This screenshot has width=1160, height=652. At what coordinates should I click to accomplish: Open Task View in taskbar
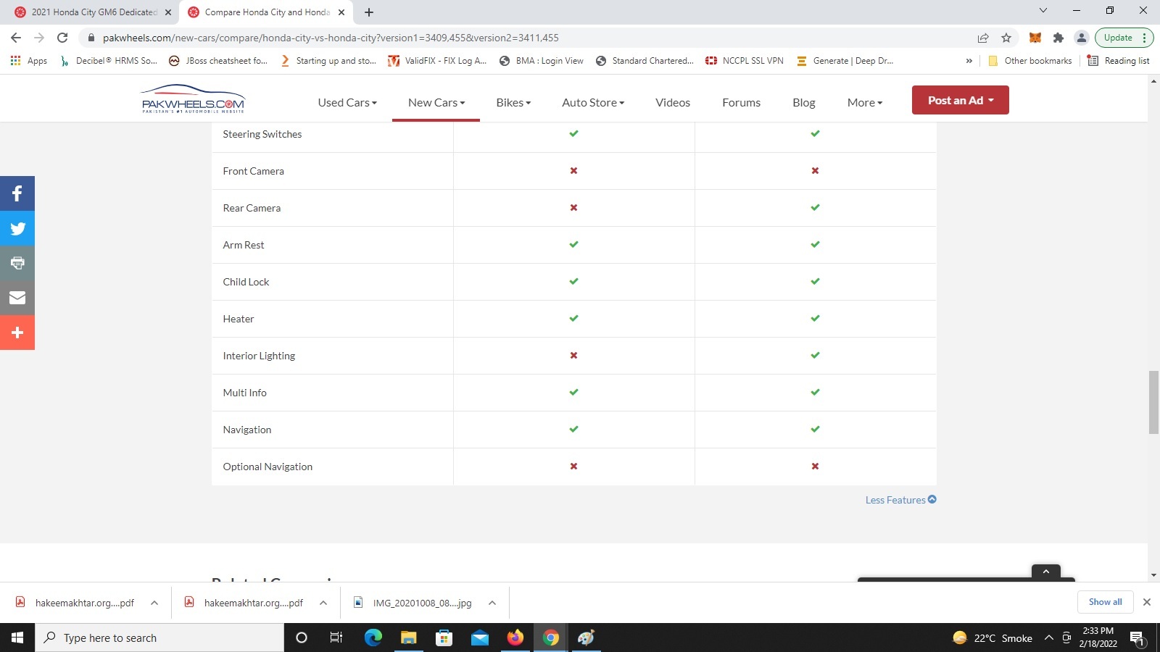(336, 638)
